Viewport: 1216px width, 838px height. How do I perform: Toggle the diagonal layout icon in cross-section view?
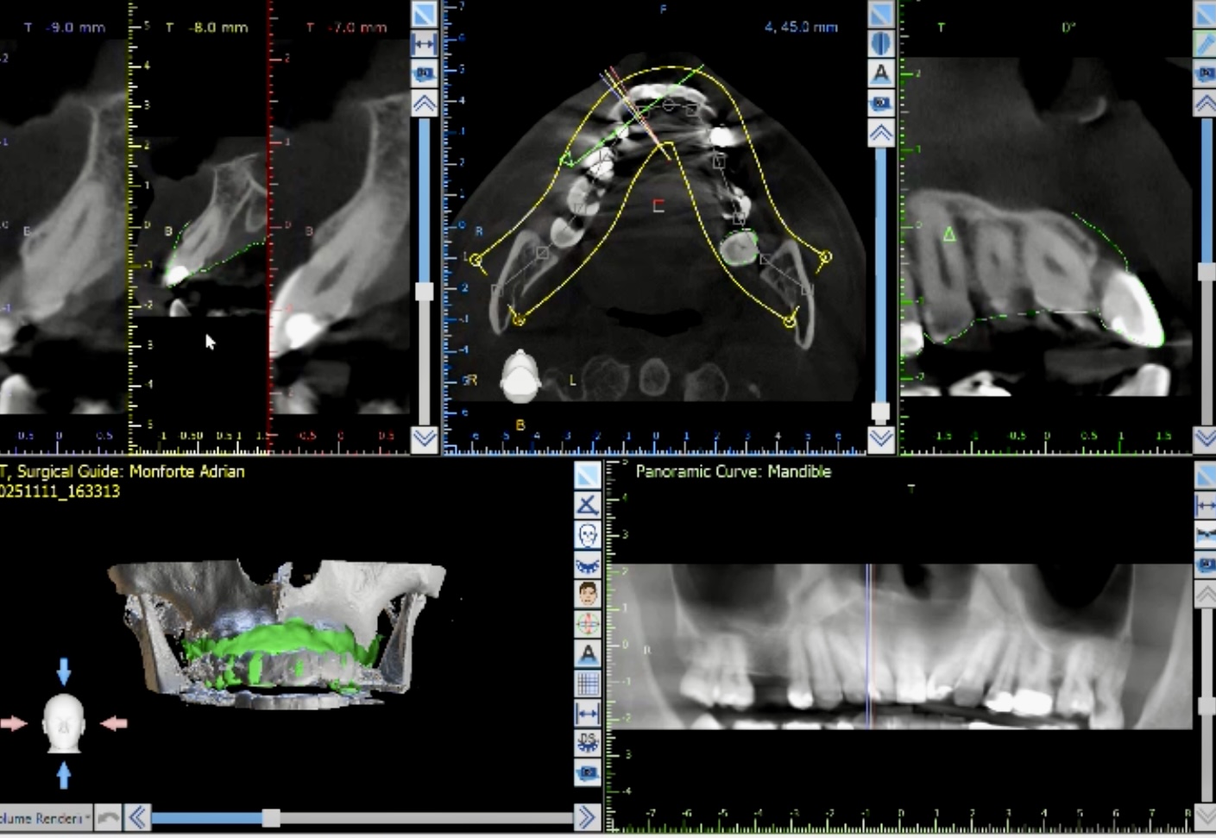424,14
